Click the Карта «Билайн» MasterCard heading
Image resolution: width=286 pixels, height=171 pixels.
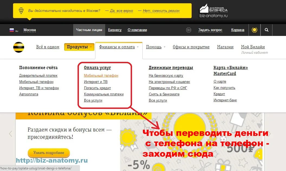(x=230, y=71)
